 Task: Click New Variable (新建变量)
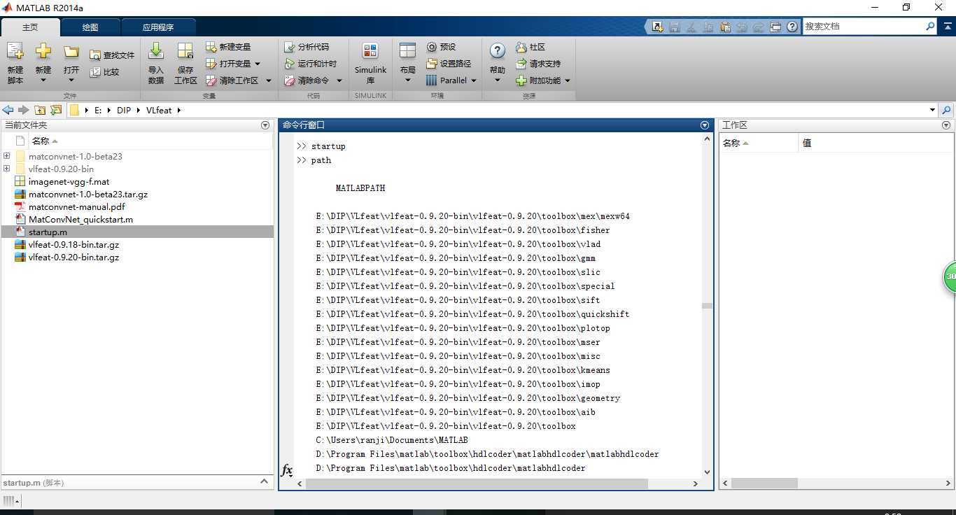(x=228, y=47)
